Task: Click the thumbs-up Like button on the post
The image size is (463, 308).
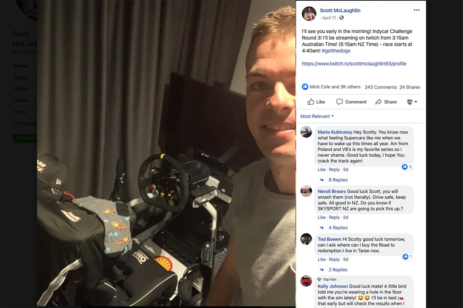Action: (316, 102)
